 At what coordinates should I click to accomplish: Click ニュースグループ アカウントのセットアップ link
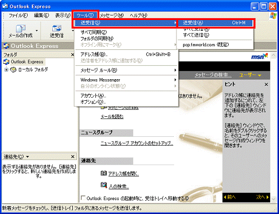tap(137, 143)
